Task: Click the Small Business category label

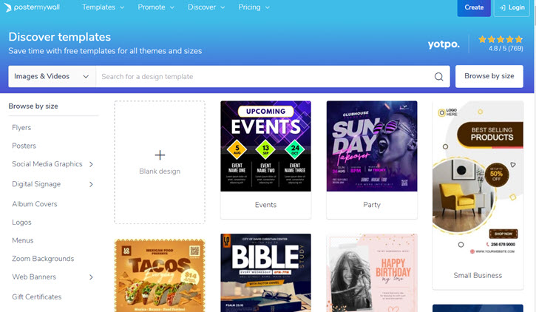Action: [478, 276]
